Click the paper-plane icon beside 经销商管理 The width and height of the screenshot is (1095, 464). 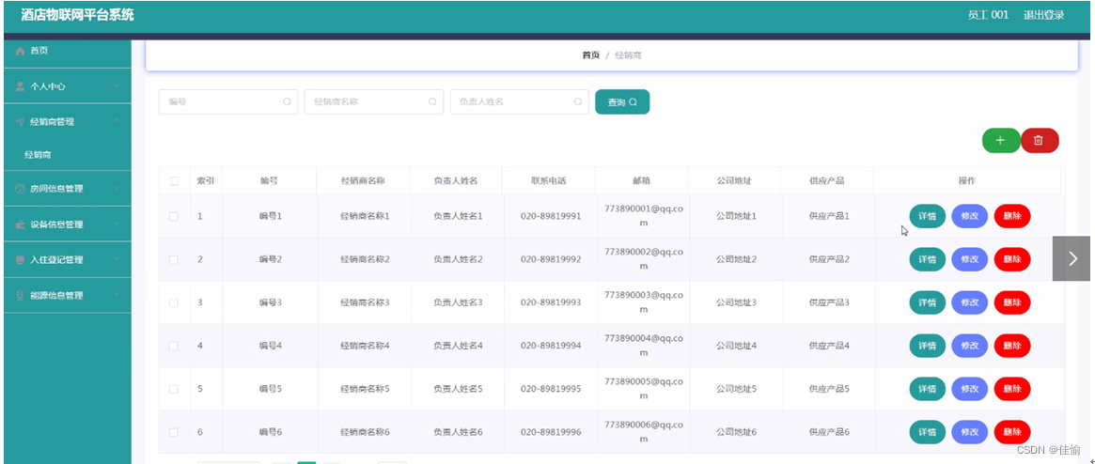click(x=20, y=122)
